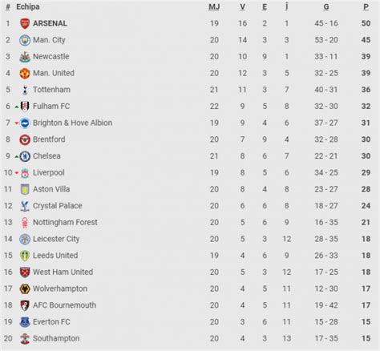Click the G goals column header
Screen dimensions: 380x351
tap(326, 7)
